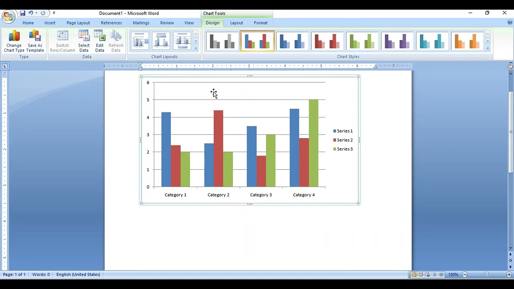Zoom in with plus button
The image size is (514, 289).
(x=509, y=275)
